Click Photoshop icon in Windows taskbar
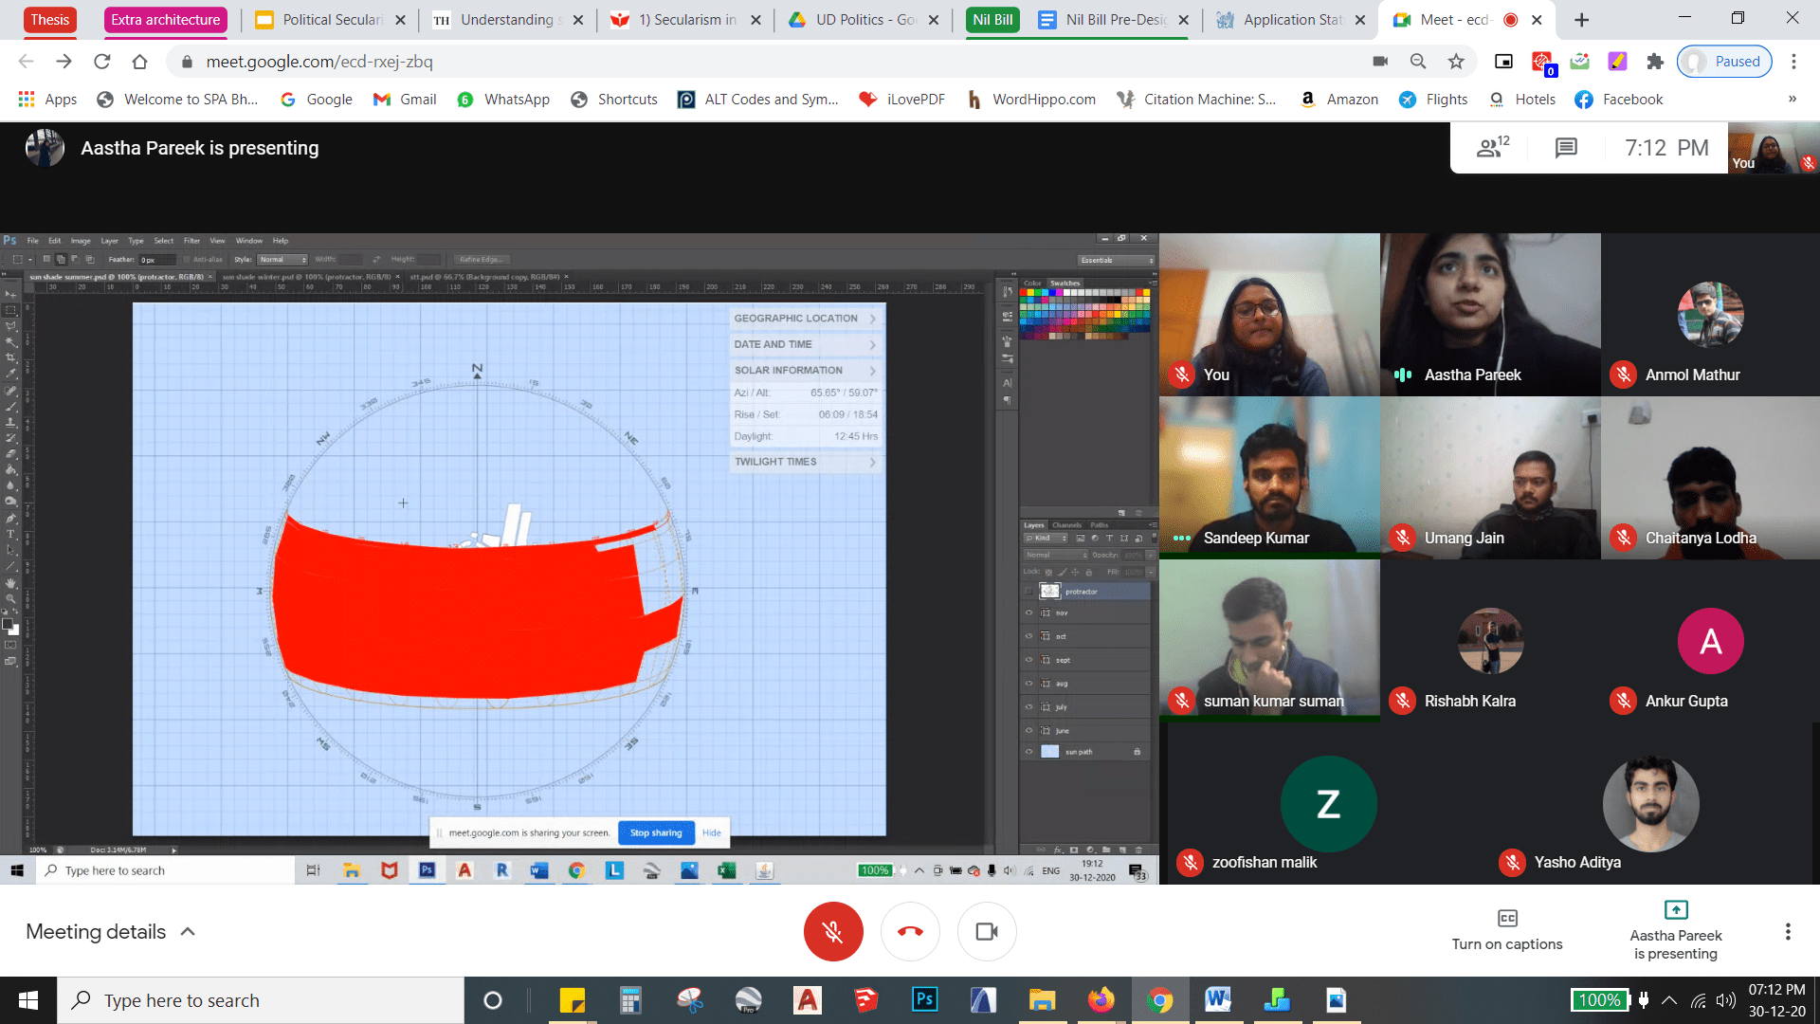 click(924, 999)
